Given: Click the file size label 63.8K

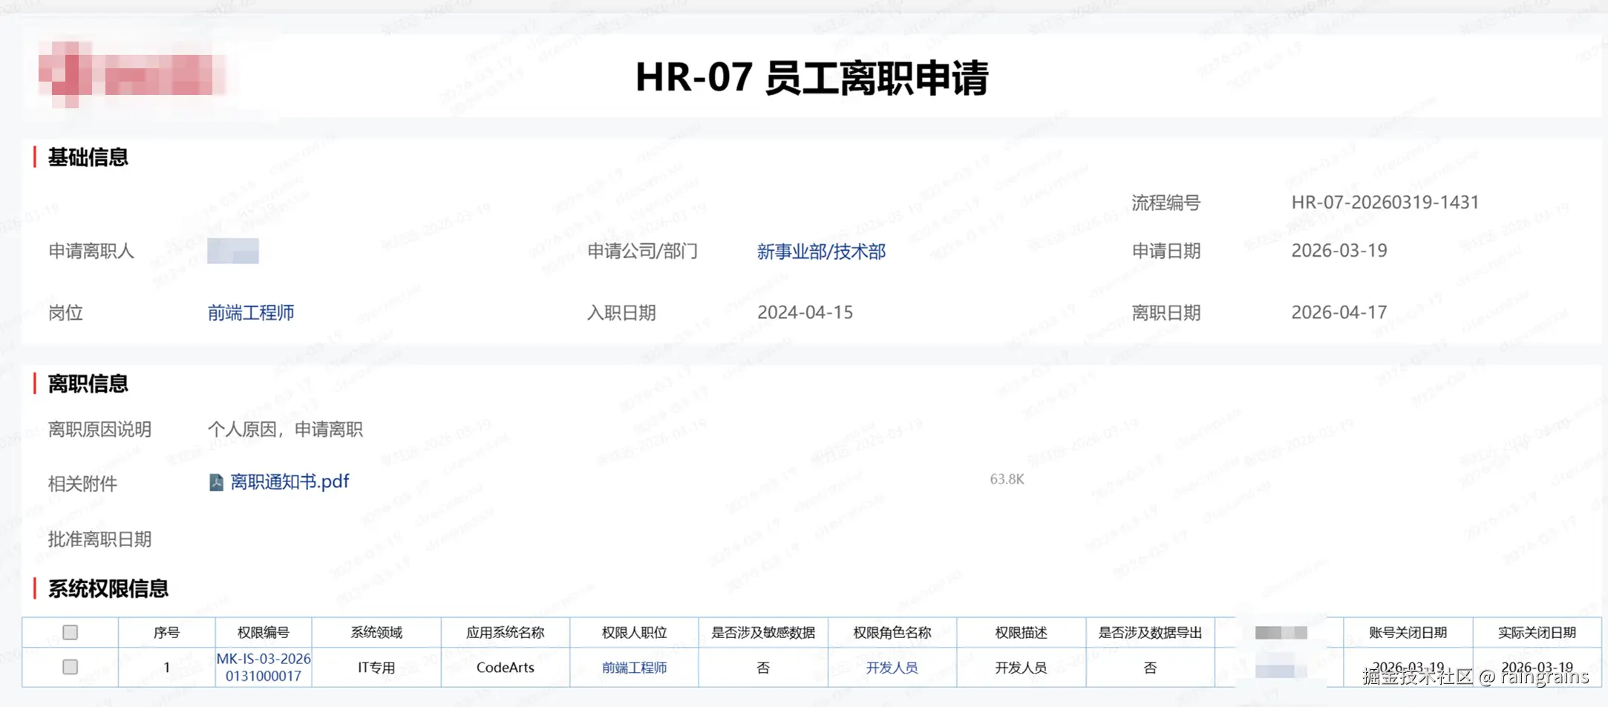Looking at the screenshot, I should pos(1007,479).
